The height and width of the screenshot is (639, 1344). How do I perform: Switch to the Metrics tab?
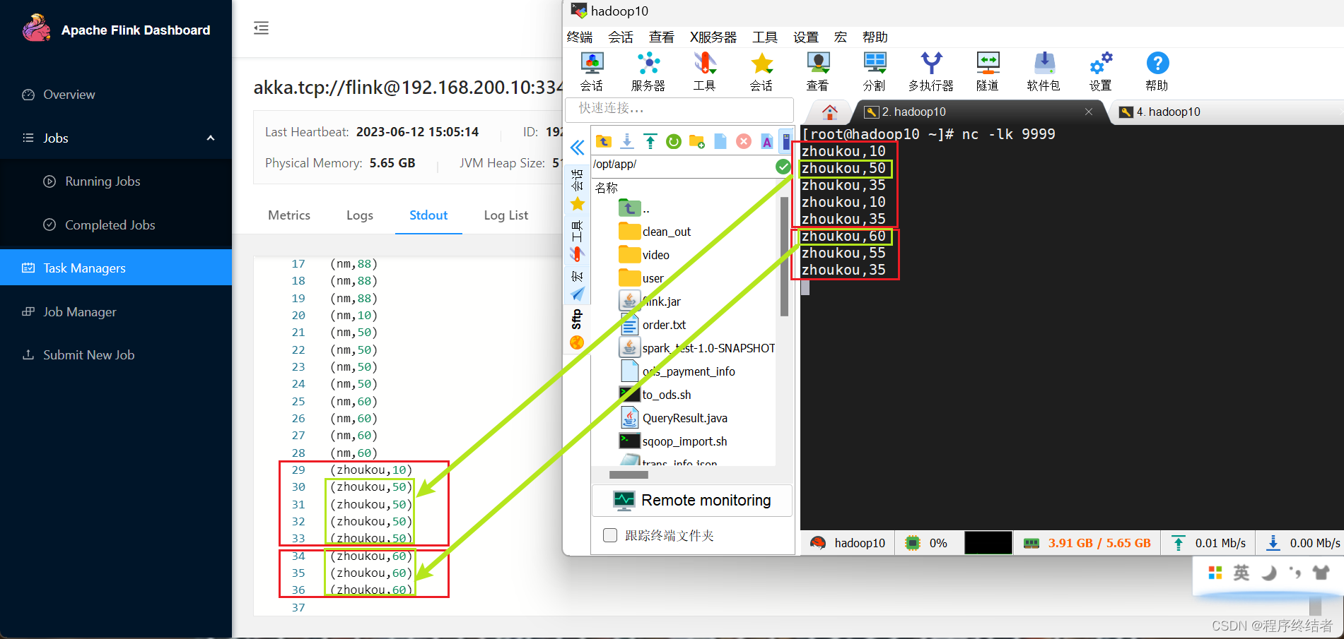click(289, 215)
